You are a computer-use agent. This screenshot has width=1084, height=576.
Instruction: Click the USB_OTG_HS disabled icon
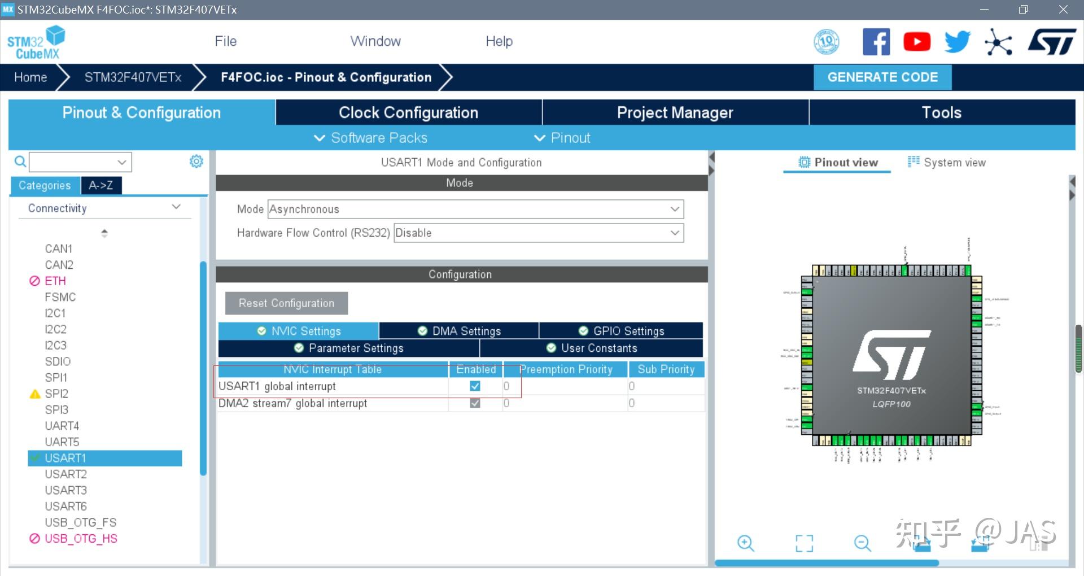pos(34,538)
